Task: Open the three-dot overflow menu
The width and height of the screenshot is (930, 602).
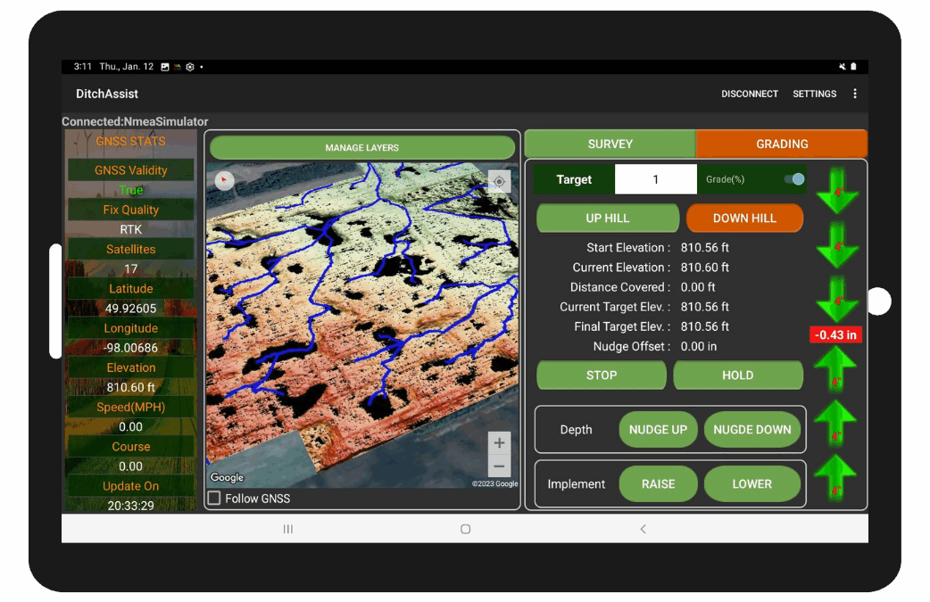Action: [855, 94]
